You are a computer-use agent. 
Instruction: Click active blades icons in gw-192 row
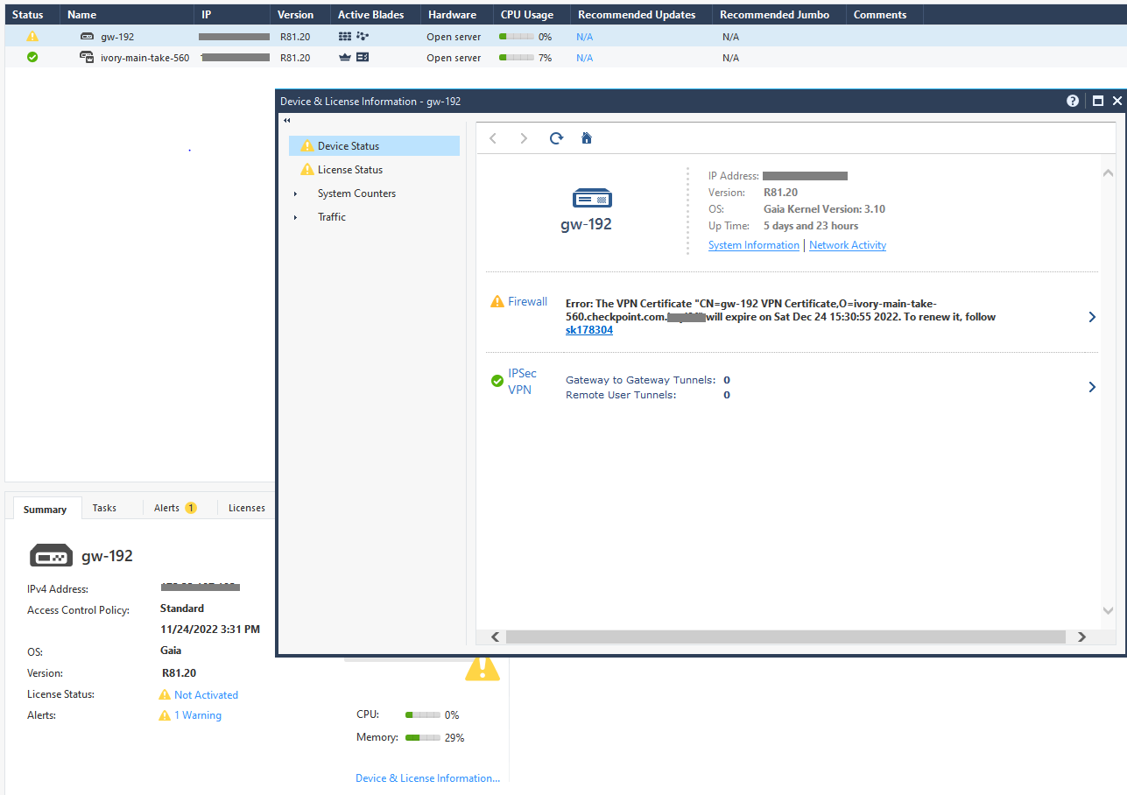tap(354, 37)
